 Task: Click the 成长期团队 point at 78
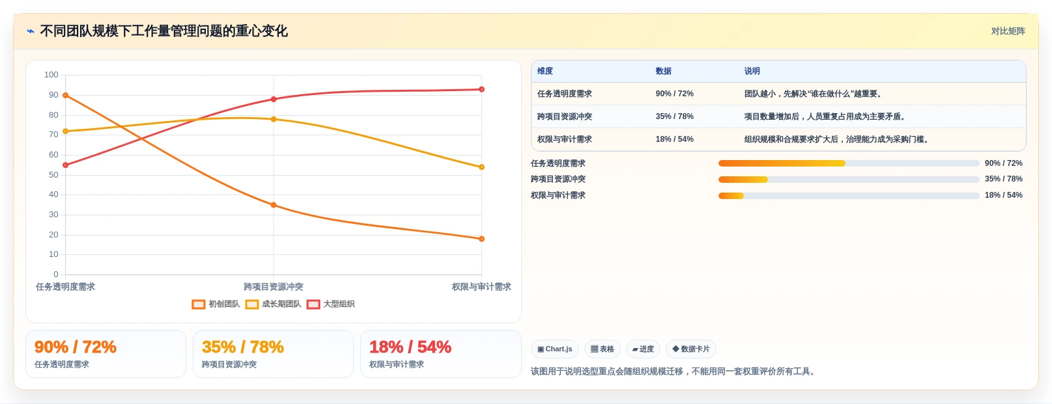tap(274, 120)
